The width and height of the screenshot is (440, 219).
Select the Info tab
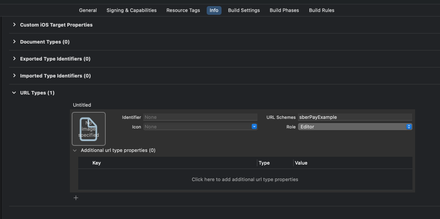[x=214, y=10]
